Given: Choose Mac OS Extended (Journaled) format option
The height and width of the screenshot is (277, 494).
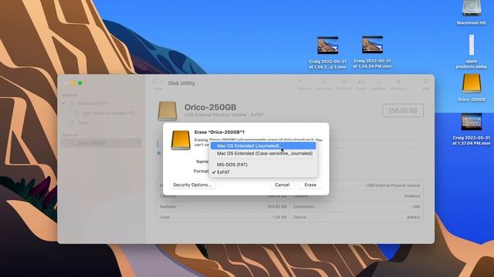Looking at the screenshot, I should 263,145.
